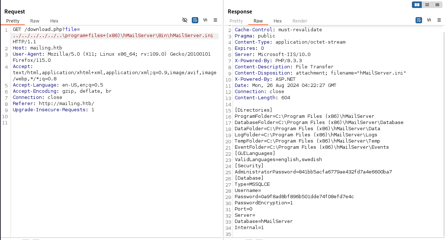Click Content-Length: 604 header
Screen dimensions: 445x240
(262, 98)
